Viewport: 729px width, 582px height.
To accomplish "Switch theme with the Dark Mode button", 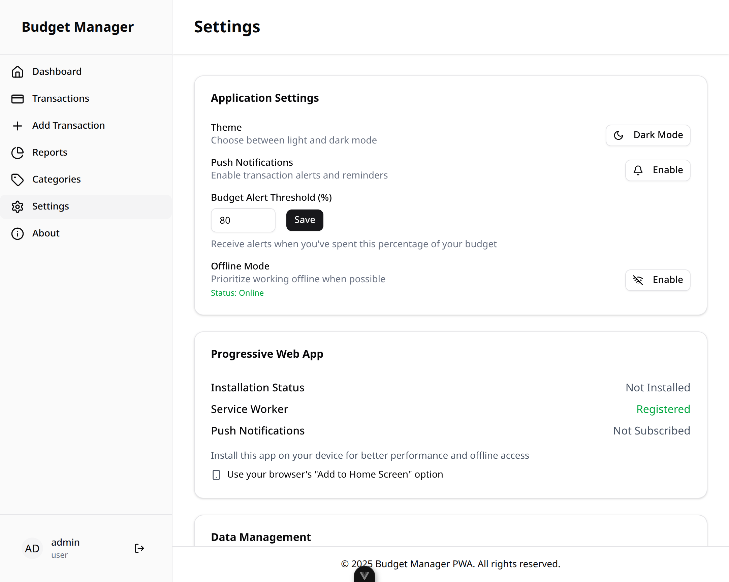I will 647,135.
